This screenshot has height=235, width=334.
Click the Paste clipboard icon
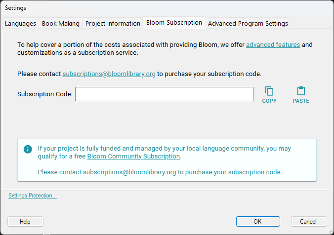(x=301, y=91)
